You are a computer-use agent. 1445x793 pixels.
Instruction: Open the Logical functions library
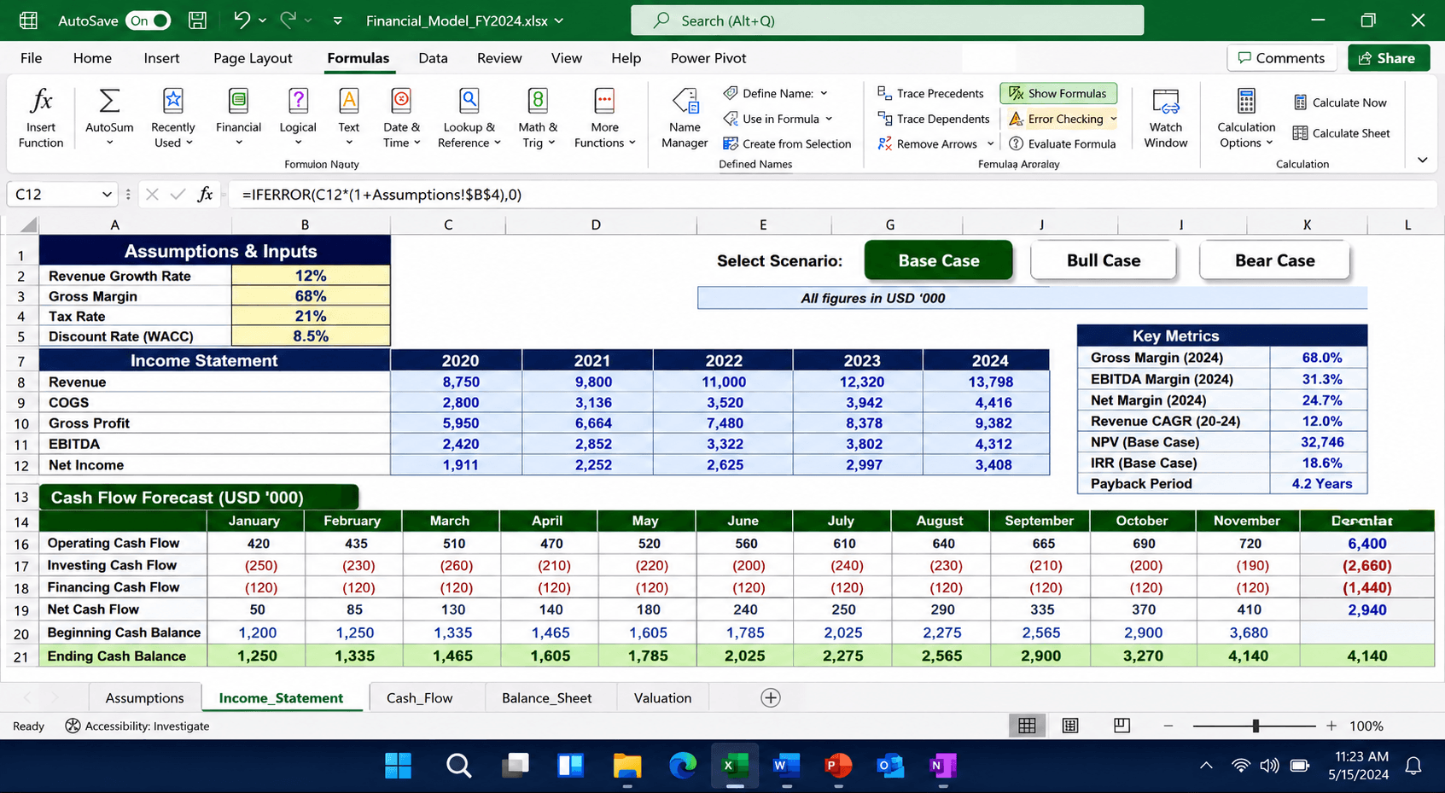[298, 117]
